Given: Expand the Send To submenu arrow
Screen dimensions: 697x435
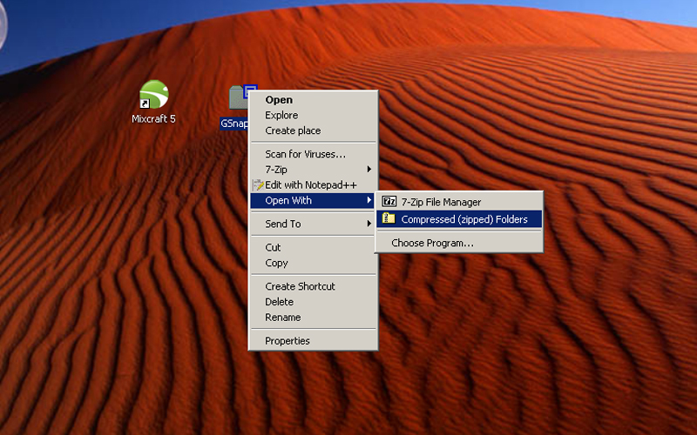Looking at the screenshot, I should point(369,224).
